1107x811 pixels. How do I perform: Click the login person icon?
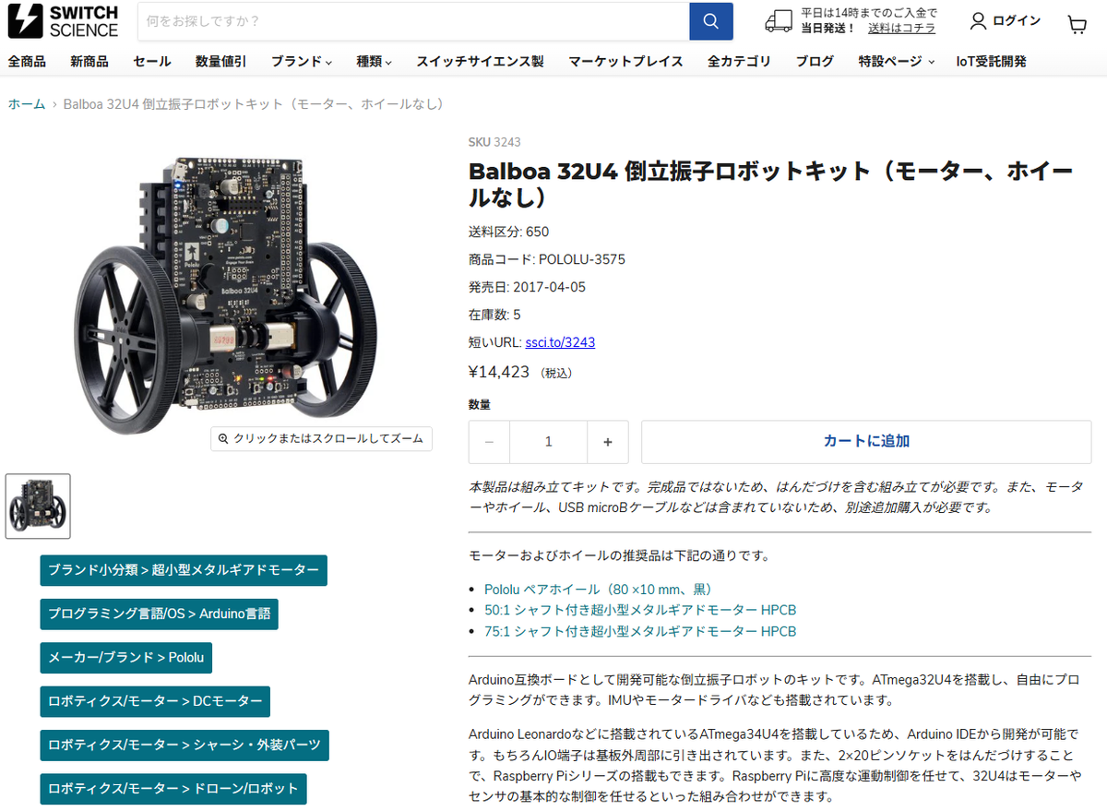[978, 21]
